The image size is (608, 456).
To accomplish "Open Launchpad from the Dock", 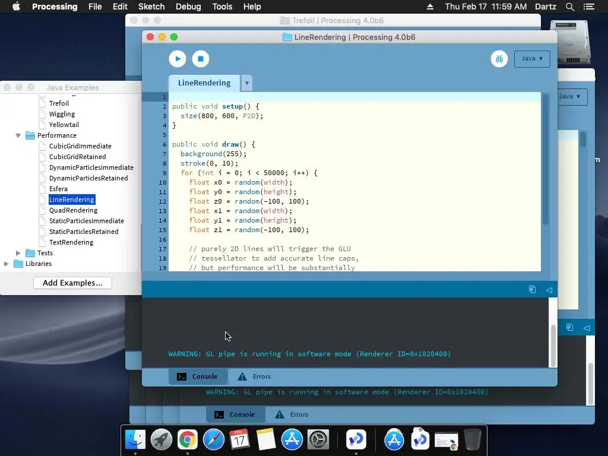I will coord(161,440).
